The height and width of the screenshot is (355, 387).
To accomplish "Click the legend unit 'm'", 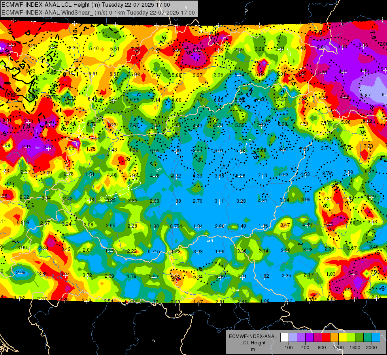I will pyautogui.click(x=253, y=349).
